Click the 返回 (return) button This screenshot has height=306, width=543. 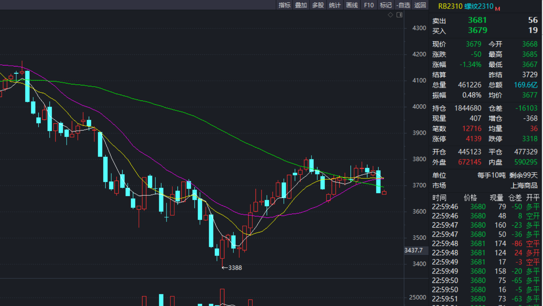click(420, 5)
